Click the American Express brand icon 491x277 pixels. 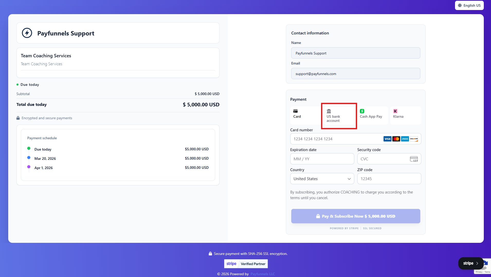pyautogui.click(x=405, y=139)
